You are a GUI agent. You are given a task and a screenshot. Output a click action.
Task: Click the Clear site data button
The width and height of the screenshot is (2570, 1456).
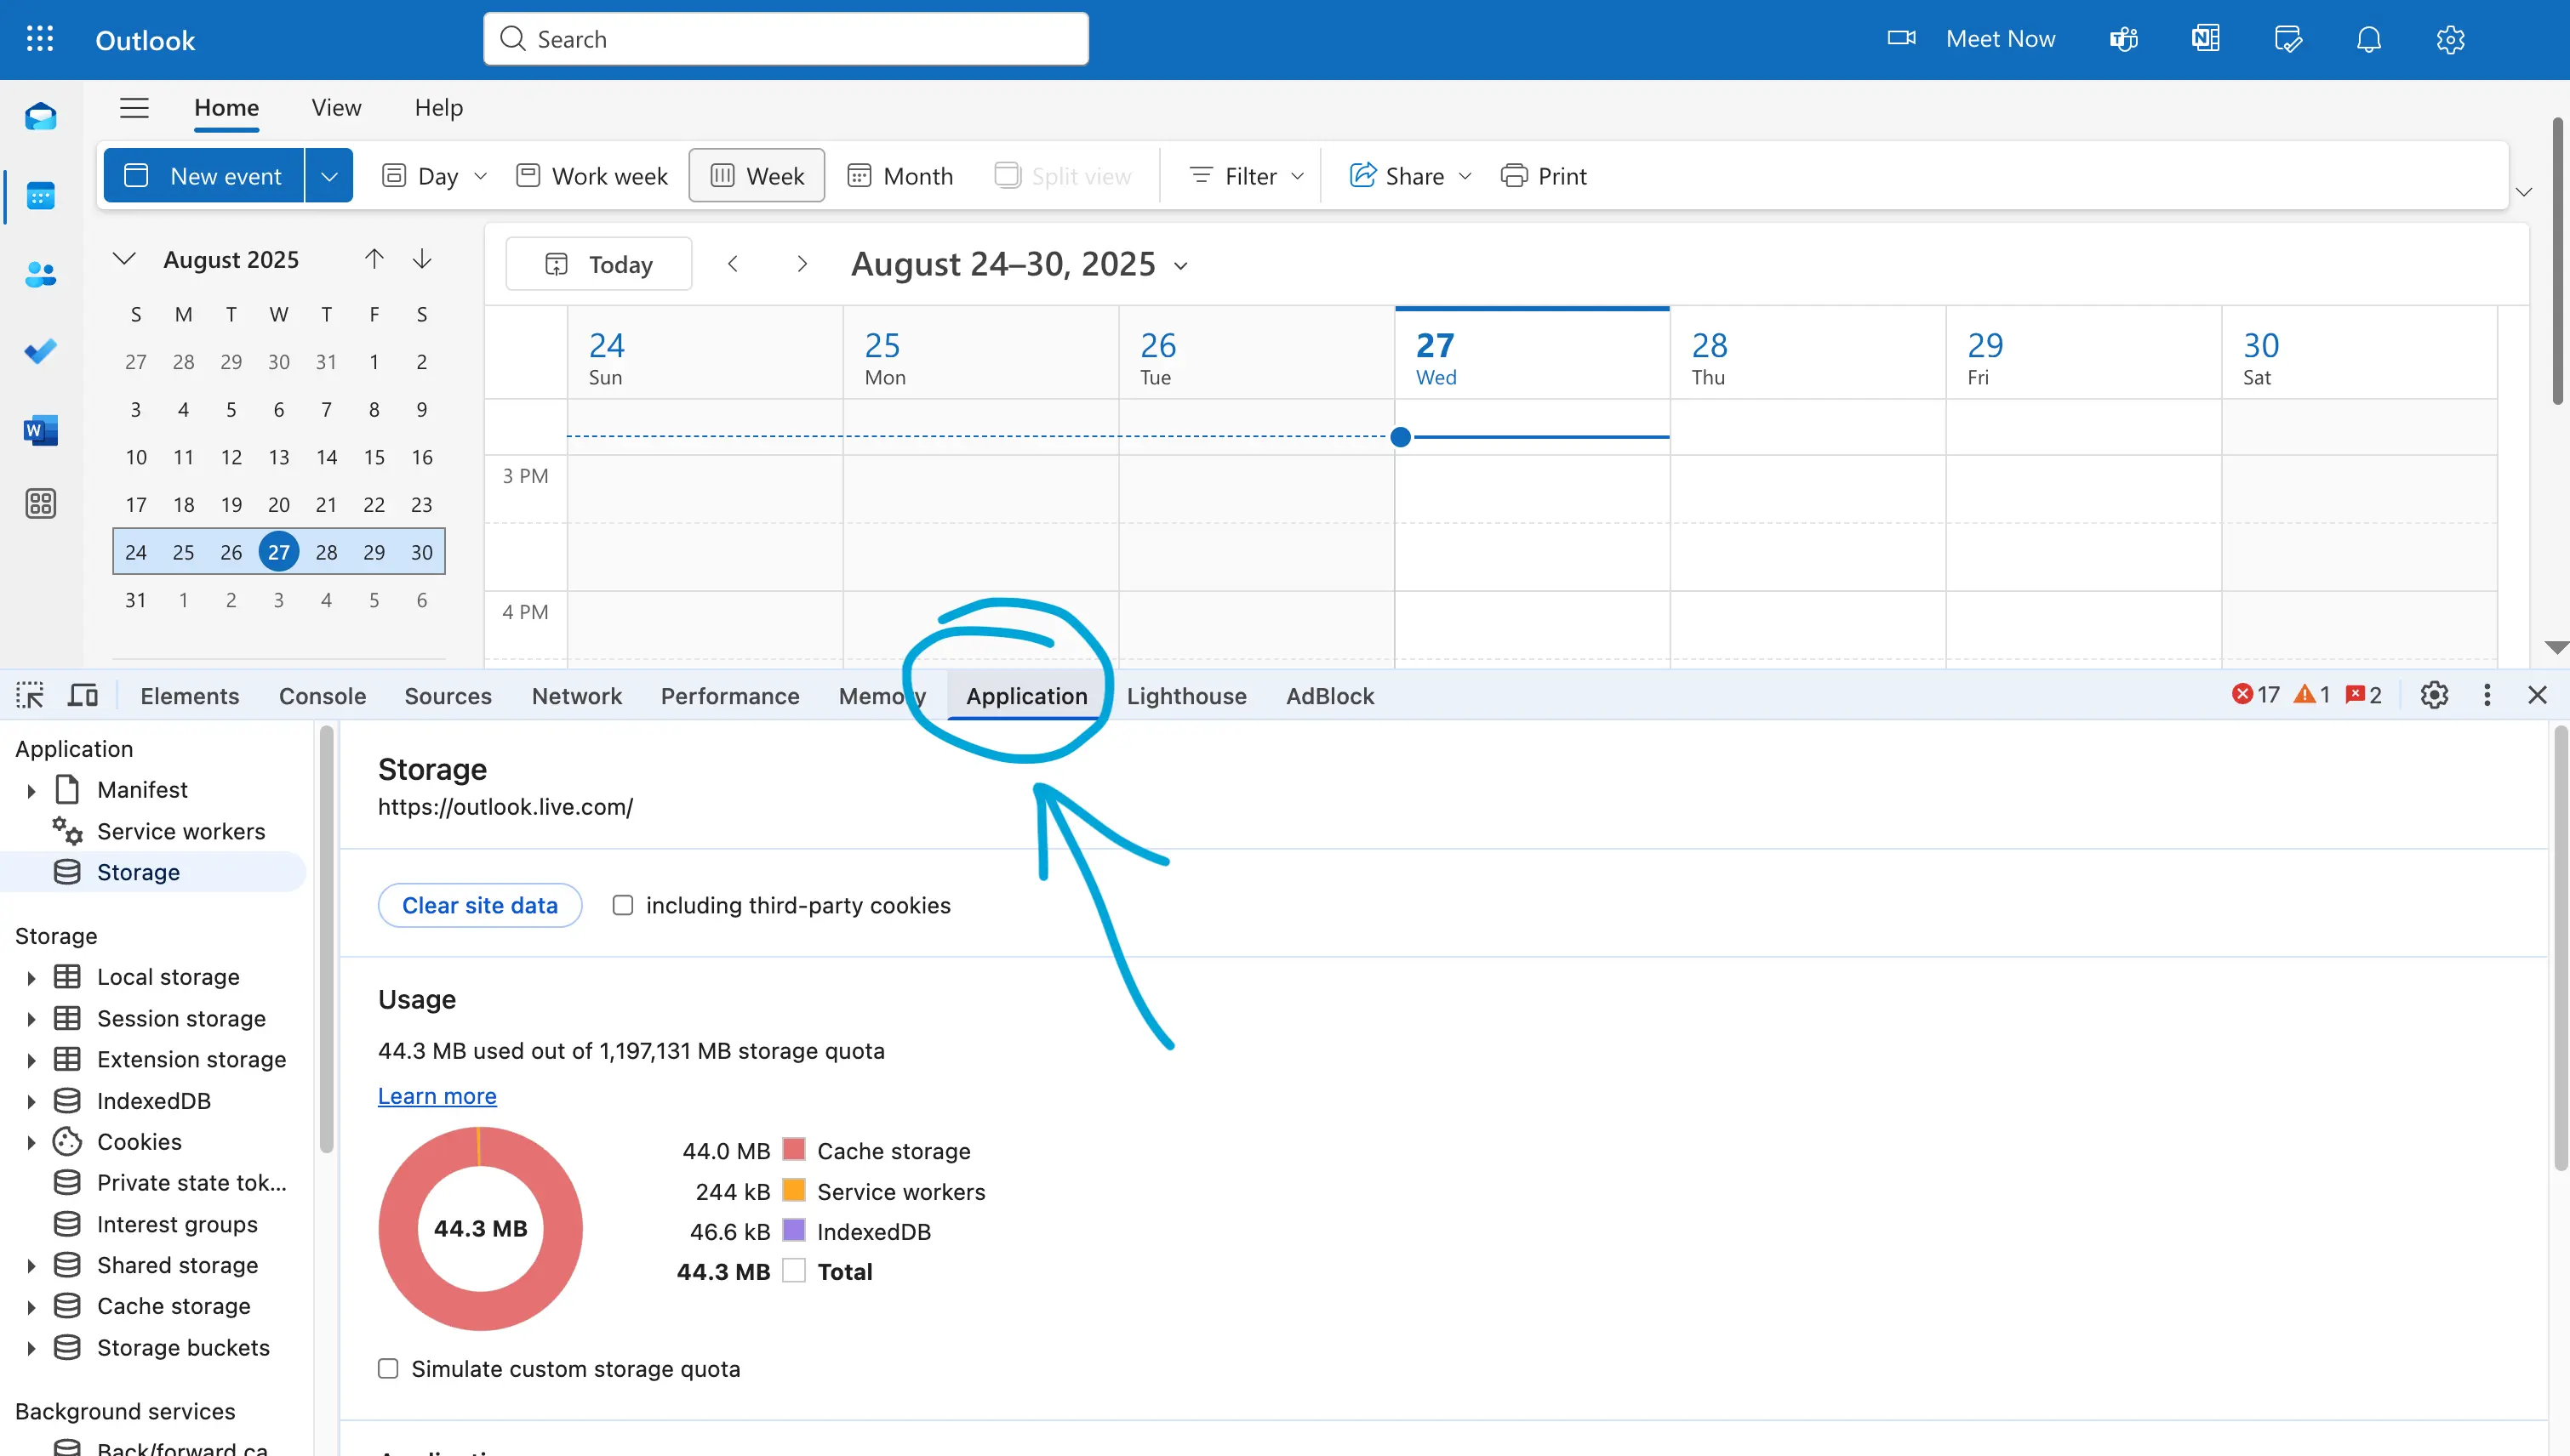pos(480,905)
